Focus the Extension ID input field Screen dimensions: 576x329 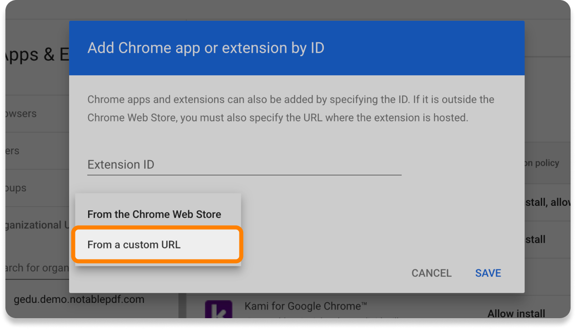[244, 165]
